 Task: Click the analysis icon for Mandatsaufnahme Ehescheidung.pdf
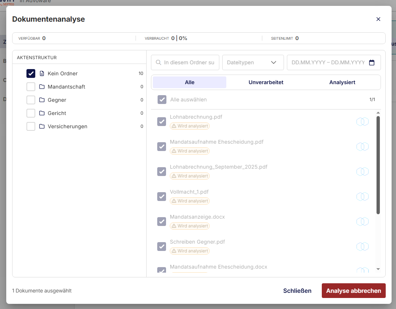tap(363, 147)
